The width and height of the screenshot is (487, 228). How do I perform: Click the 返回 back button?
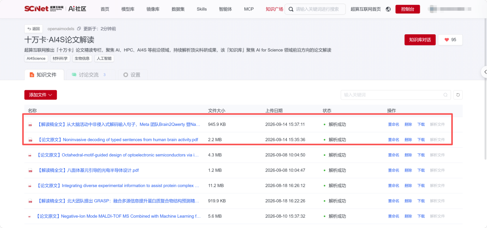pyautogui.click(x=33, y=28)
